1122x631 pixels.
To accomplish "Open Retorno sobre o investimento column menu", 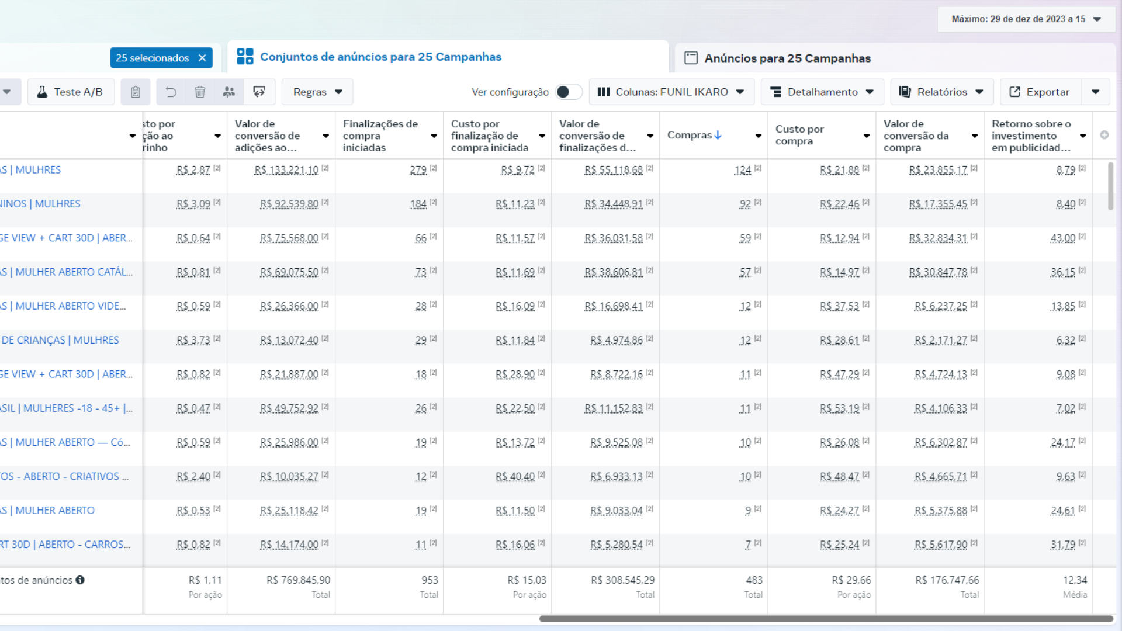I will (x=1083, y=136).
